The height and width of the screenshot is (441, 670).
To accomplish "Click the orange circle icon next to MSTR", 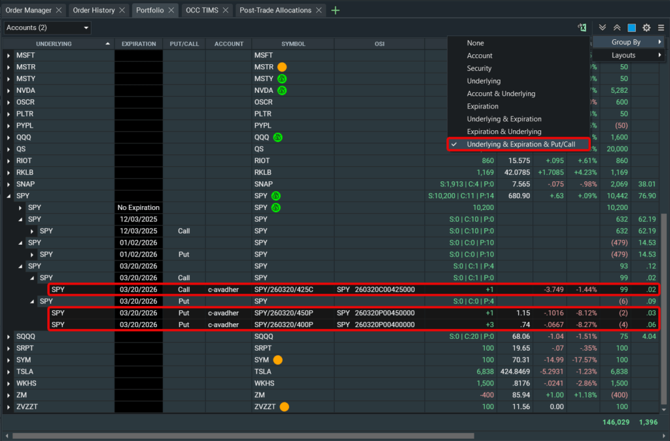I will tap(282, 67).
